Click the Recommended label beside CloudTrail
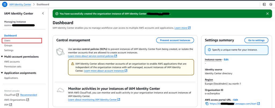 pyautogui.click(x=28, y=95)
